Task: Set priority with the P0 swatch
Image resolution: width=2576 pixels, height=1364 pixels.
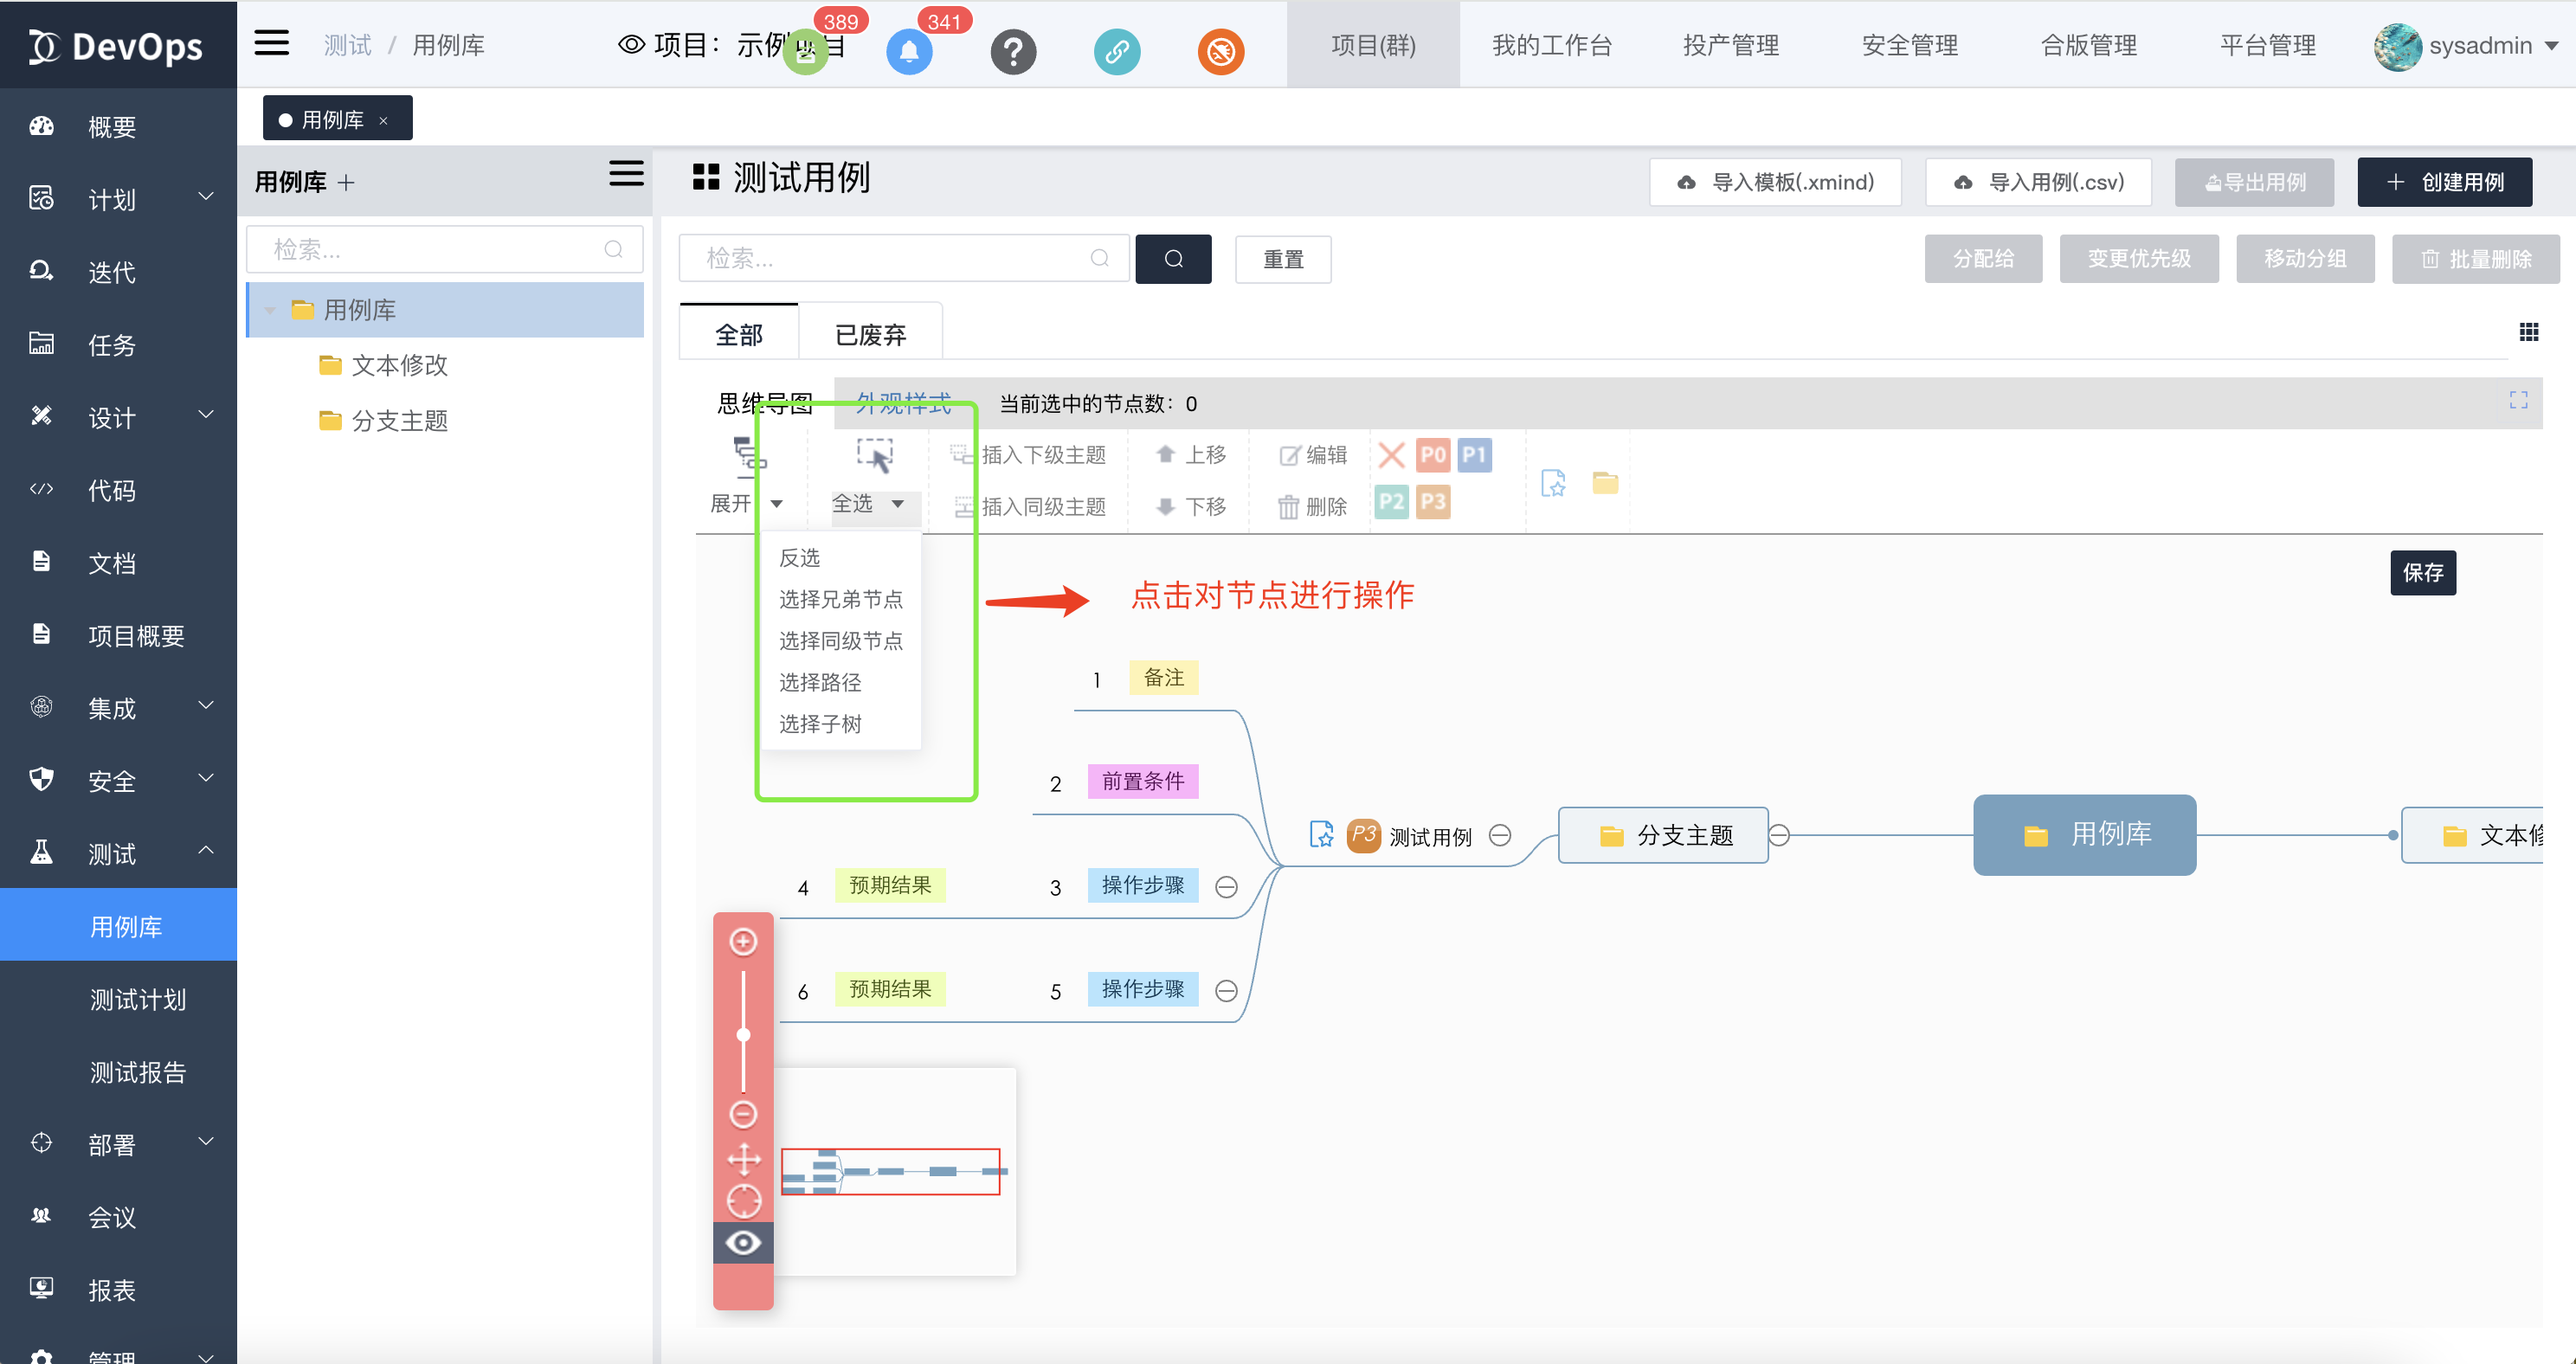Action: [x=1432, y=455]
